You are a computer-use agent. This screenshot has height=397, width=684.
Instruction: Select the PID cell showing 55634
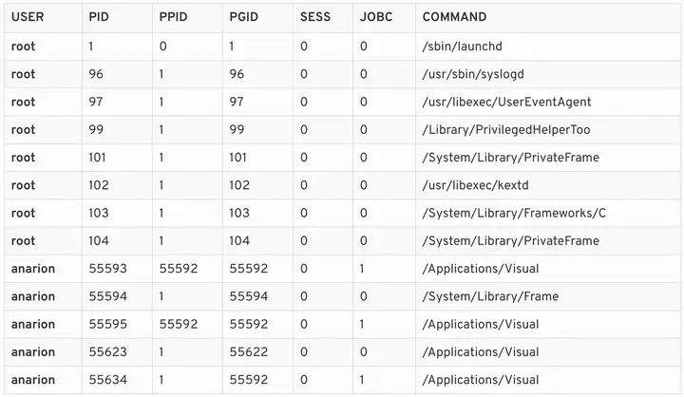point(107,380)
